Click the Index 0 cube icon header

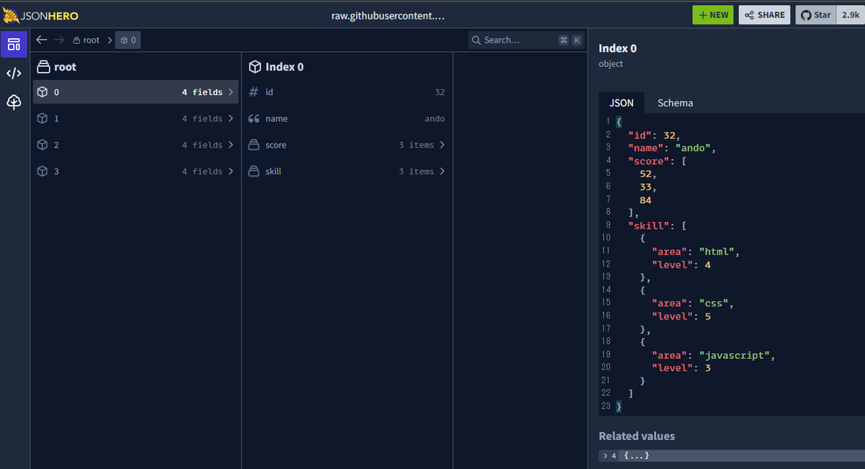[254, 66]
